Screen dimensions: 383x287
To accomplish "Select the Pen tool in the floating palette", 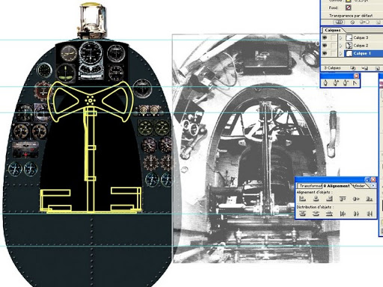I will pos(325,83).
